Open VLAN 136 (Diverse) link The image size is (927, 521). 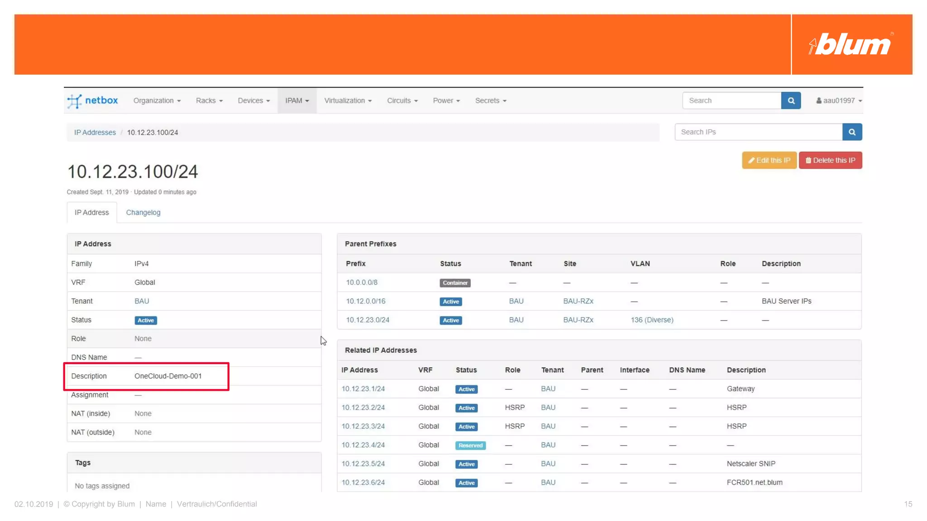652,320
